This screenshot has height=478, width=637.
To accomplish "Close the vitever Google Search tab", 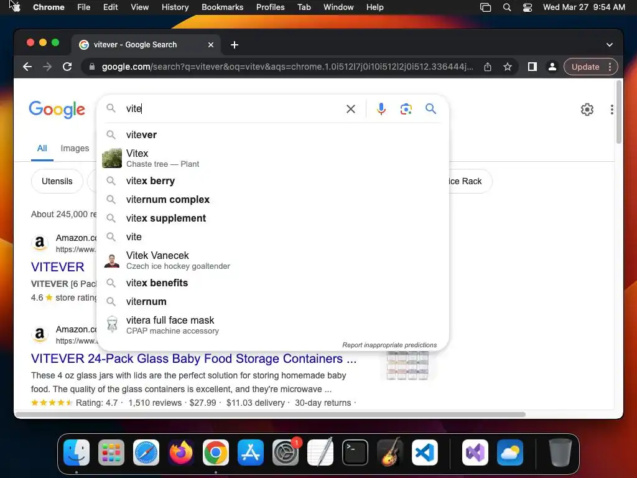I will [210, 45].
